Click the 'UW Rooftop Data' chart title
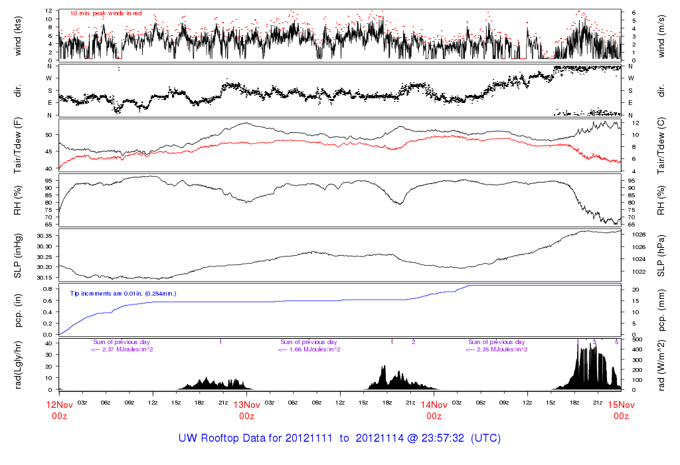 [x=339, y=438]
